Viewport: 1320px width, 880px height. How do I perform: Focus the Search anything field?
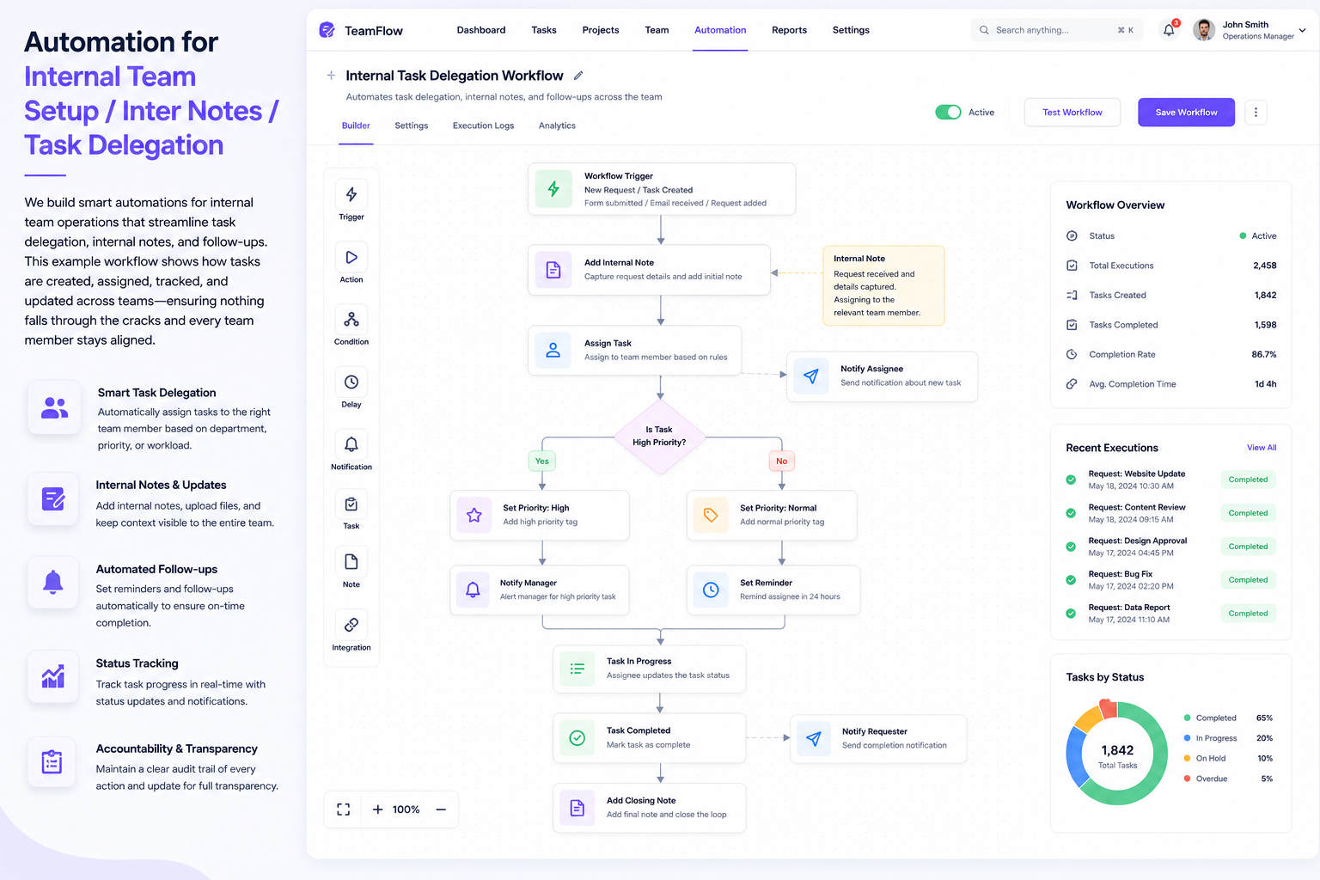tap(1057, 30)
